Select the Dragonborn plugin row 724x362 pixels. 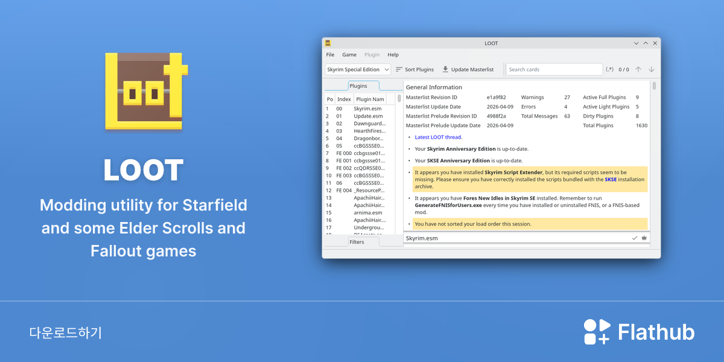click(x=360, y=138)
